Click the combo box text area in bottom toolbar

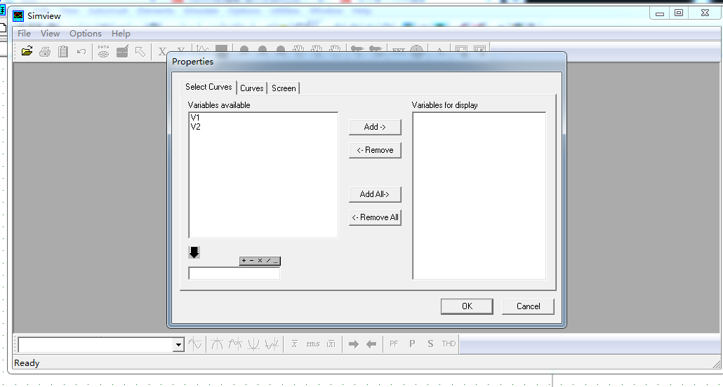[95, 345]
